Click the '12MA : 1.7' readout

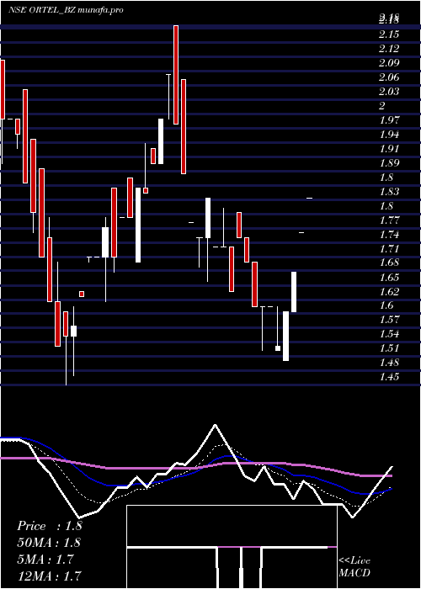click(49, 576)
